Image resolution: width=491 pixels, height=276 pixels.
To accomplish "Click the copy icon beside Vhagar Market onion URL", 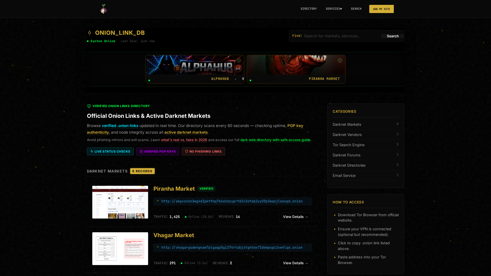I will 158,247.
